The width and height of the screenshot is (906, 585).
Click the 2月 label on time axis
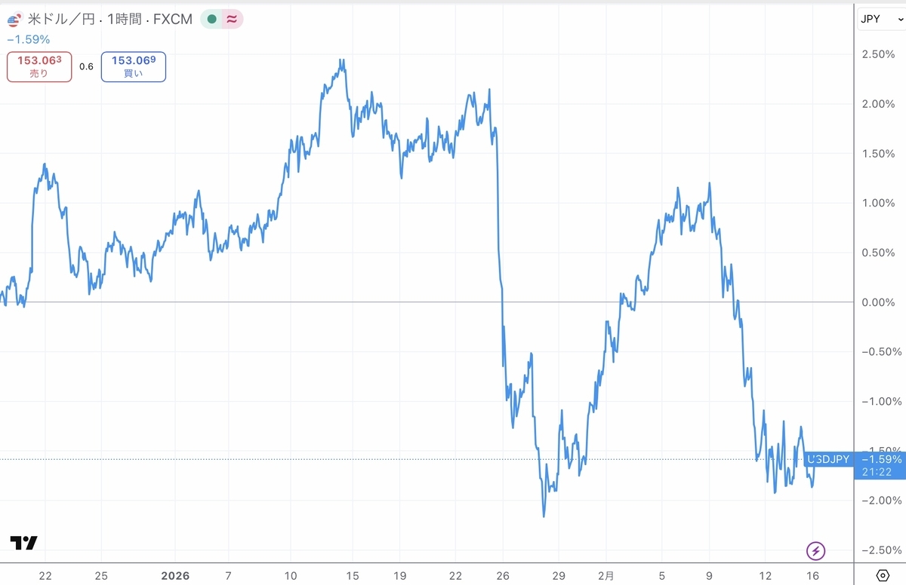click(606, 575)
